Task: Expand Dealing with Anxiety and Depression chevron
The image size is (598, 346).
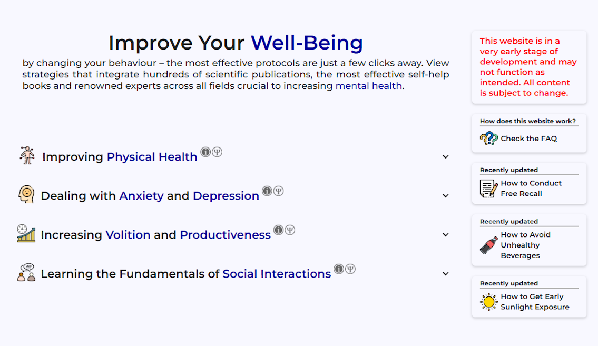Action: [445, 196]
